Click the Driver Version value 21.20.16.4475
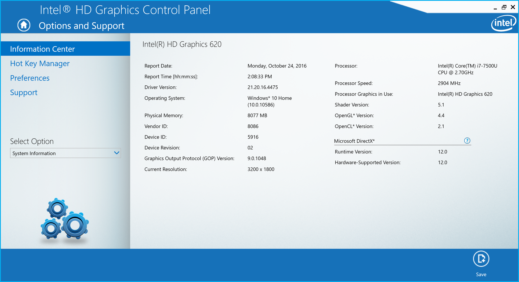 262,87
